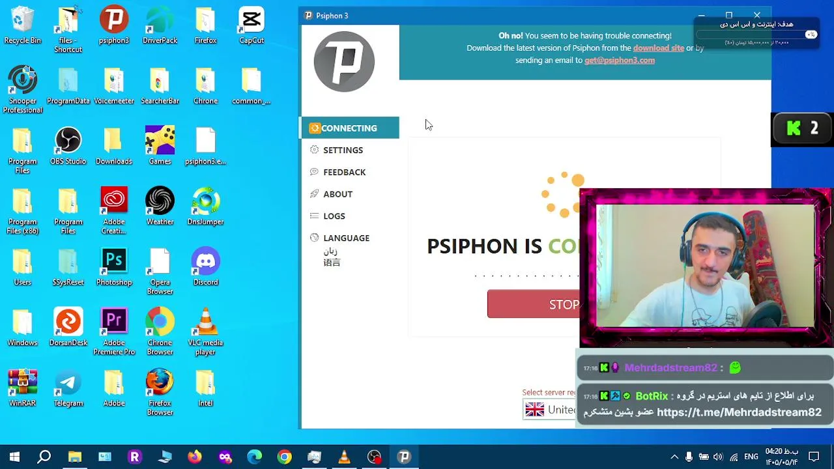Screen dimensions: 834x469
Task: Select the Downloads folder on desktop
Action: [x=114, y=147]
